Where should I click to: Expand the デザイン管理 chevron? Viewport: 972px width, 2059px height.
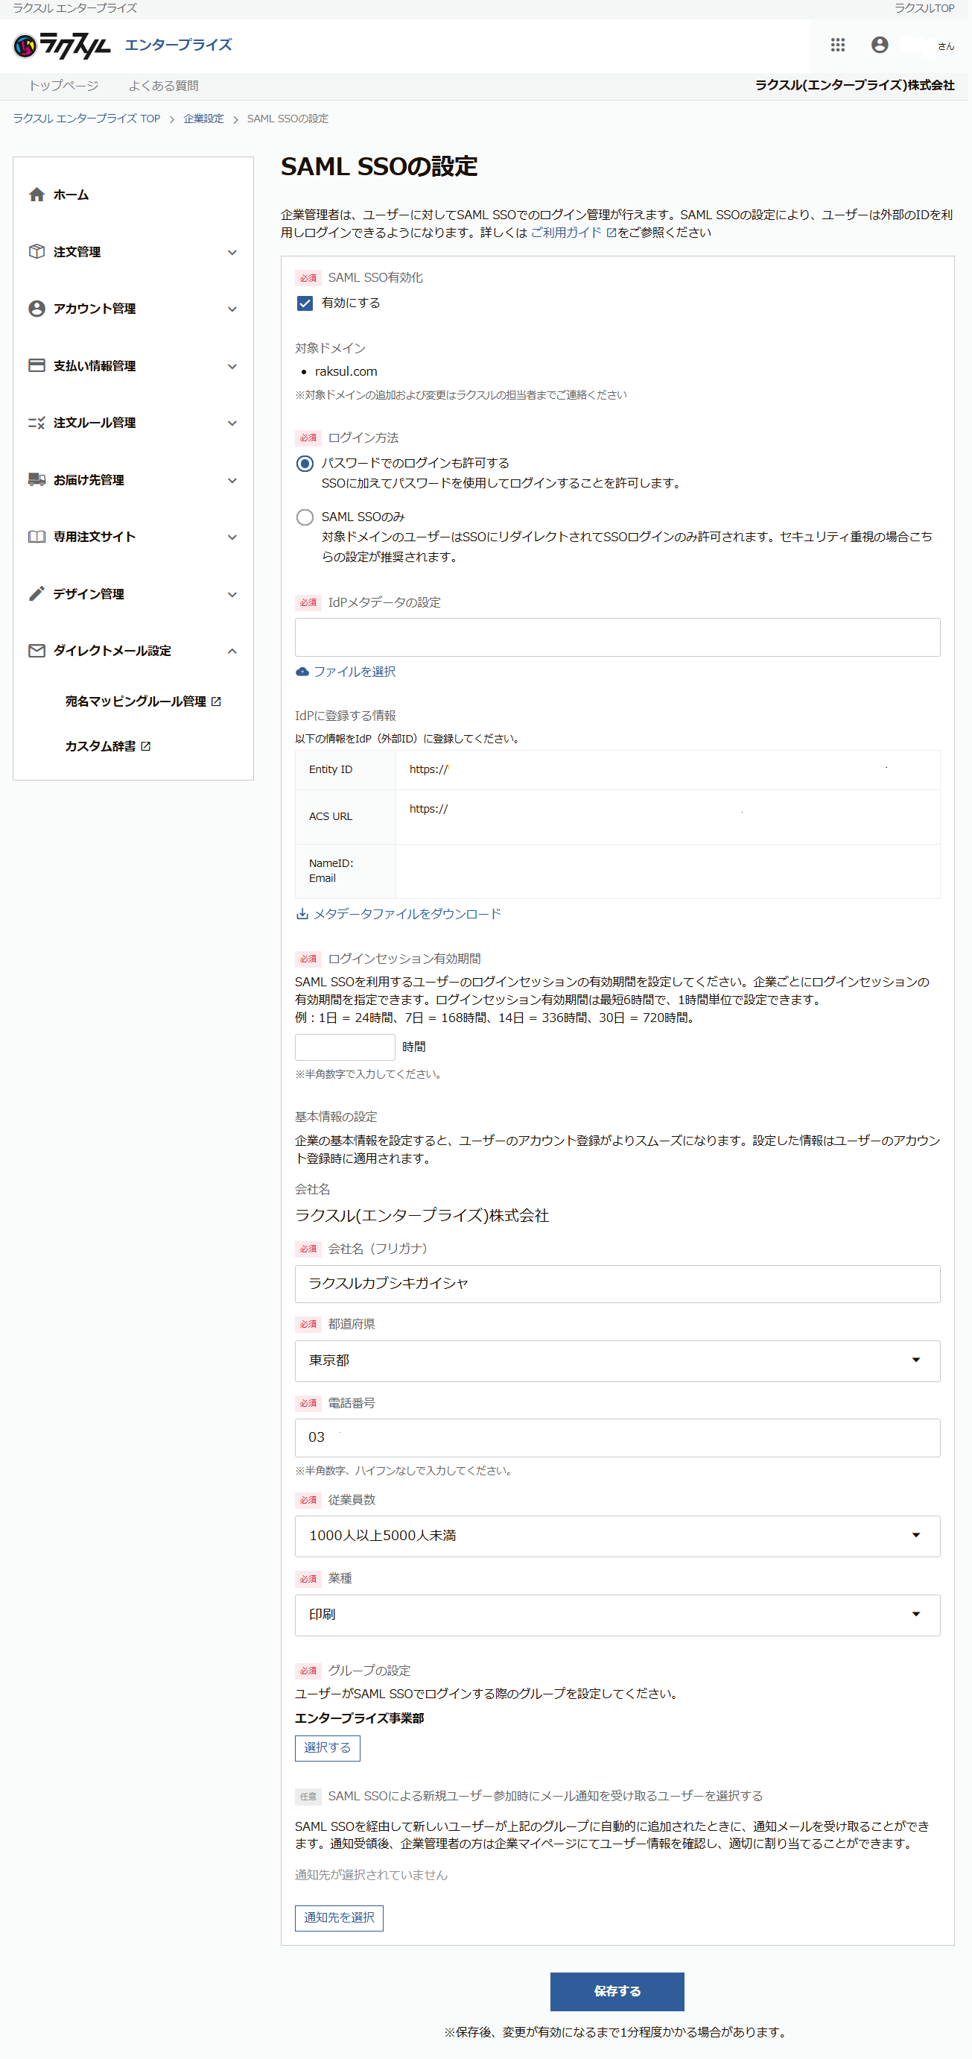pos(232,594)
